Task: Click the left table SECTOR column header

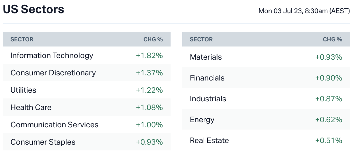Action: 22,39
